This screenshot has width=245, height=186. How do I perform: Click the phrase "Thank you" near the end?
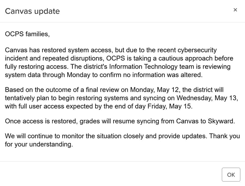click(225, 136)
